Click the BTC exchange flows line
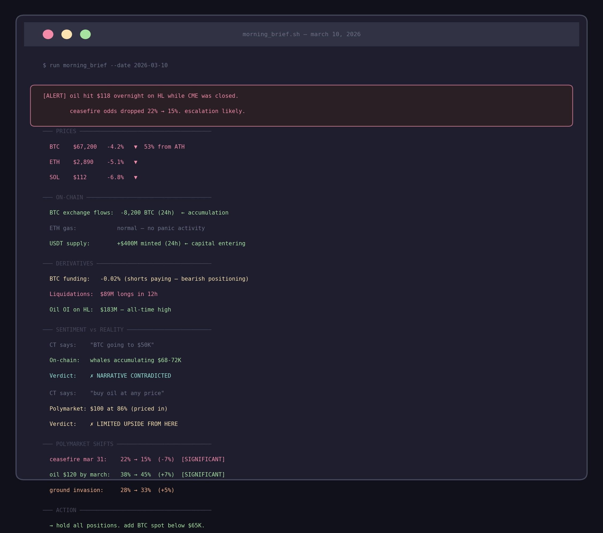 point(139,213)
